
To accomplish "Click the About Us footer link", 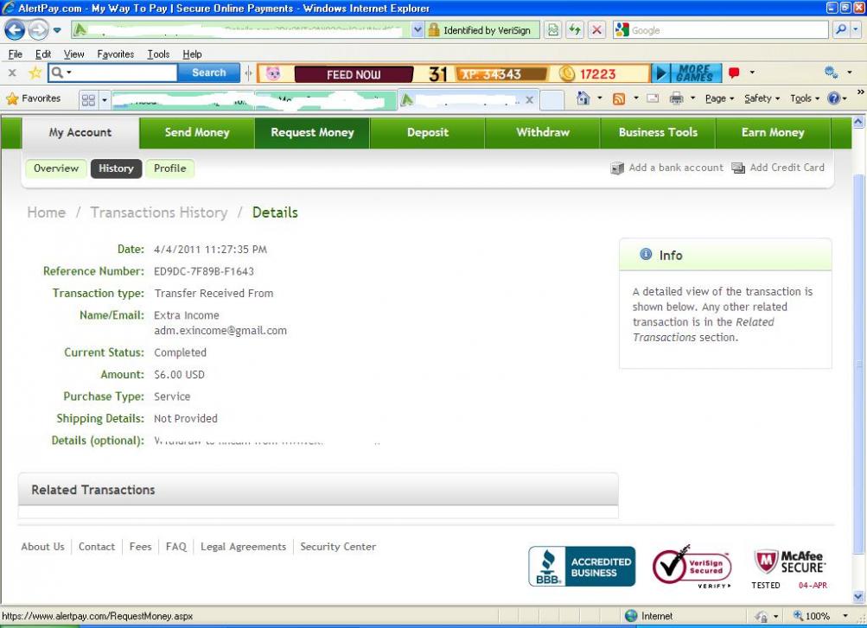I will click(42, 547).
